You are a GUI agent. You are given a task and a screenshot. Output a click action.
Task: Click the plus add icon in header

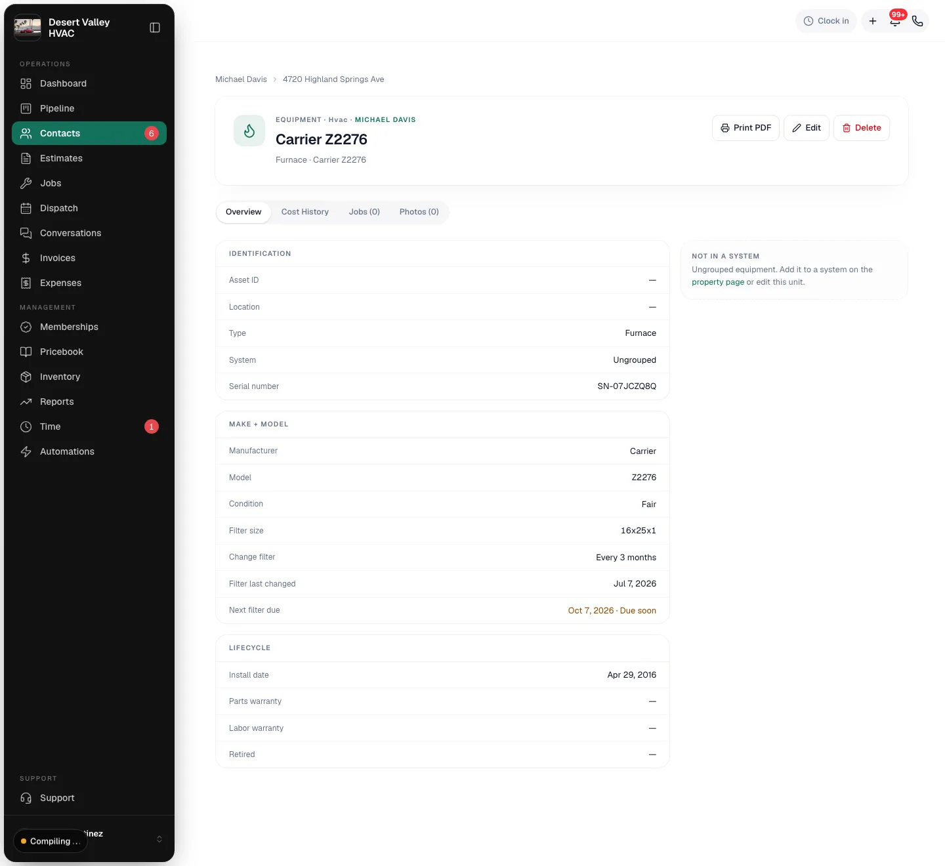pos(873,21)
